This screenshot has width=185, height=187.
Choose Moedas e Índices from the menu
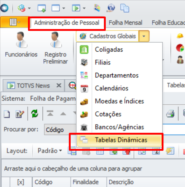click(119, 101)
